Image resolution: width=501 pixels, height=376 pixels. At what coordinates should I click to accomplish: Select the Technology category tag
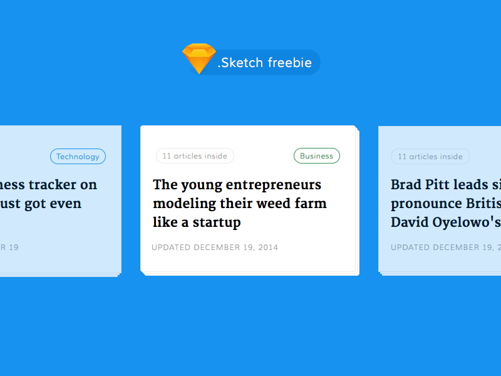[x=78, y=156]
